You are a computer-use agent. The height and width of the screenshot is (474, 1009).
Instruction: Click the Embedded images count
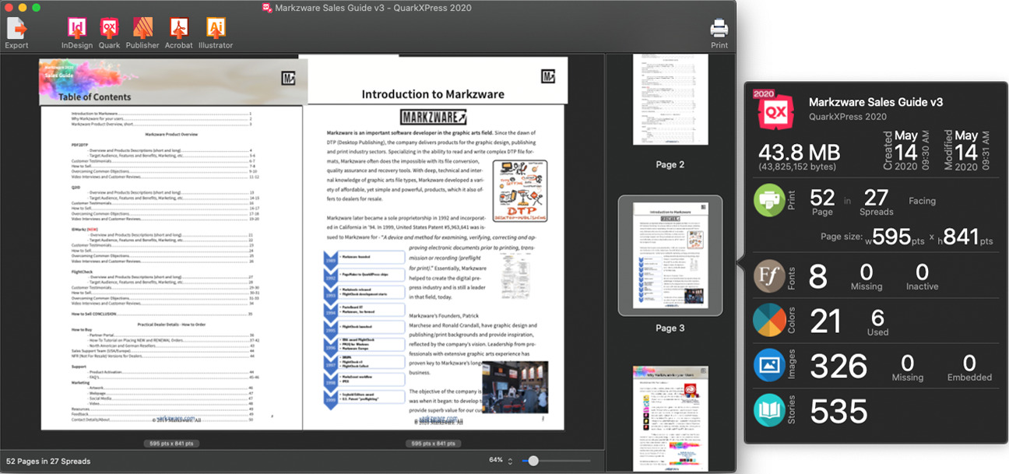tap(969, 368)
